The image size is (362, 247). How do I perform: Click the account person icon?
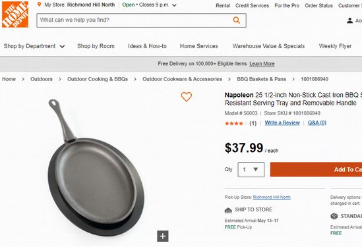point(349,20)
